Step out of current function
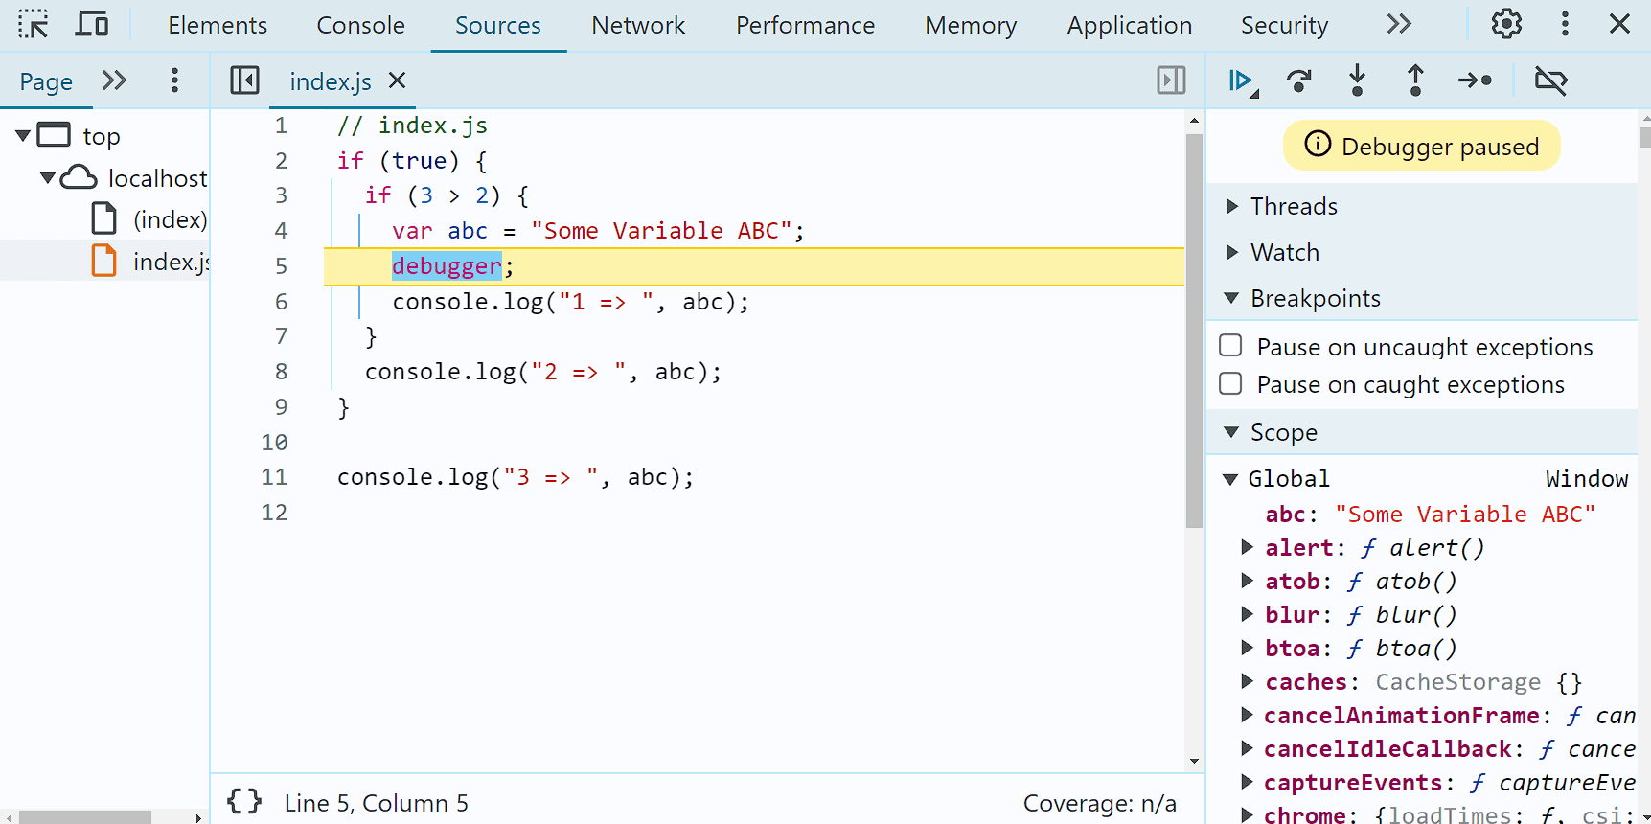Image resolution: width=1651 pixels, height=824 pixels. click(x=1415, y=80)
